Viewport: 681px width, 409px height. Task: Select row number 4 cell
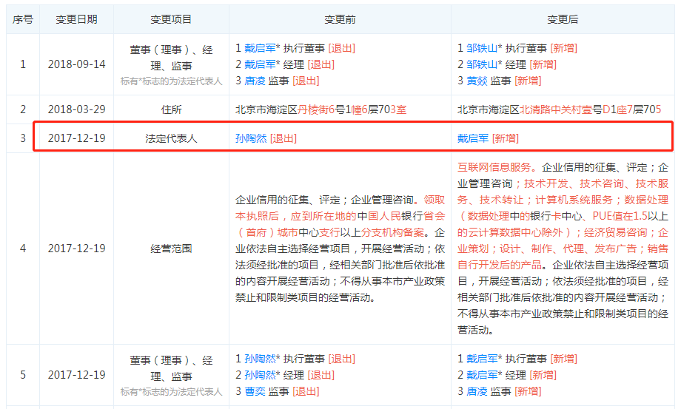coord(23,249)
